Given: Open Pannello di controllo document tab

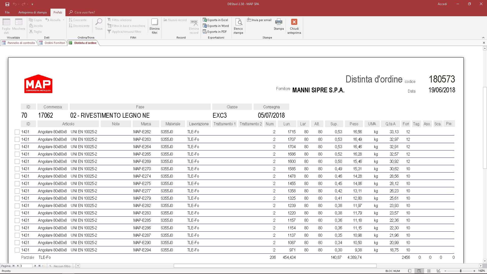Looking at the screenshot, I should point(19,43).
